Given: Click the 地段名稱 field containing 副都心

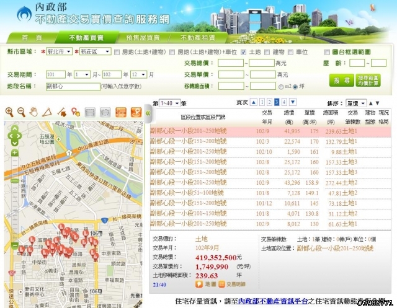Looking at the screenshot, I should 73,87.
